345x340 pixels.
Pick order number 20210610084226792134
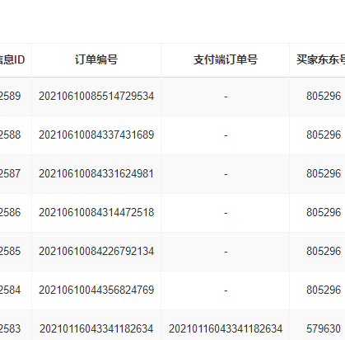[96, 251]
